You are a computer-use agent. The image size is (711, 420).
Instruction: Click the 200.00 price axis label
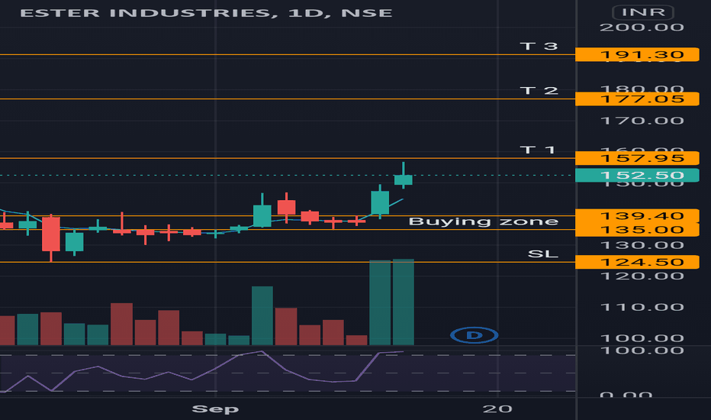click(x=642, y=27)
